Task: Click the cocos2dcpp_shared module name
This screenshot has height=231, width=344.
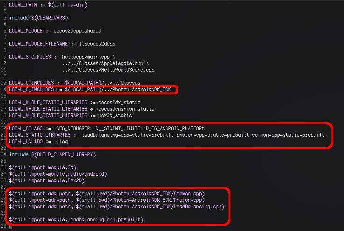Action: tap(77, 31)
